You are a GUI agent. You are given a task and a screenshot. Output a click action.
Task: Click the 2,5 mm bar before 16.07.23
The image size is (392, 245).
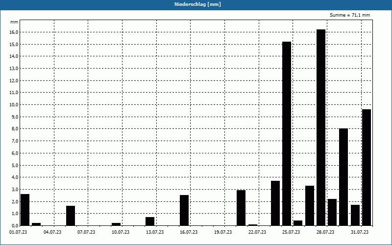tap(184, 211)
